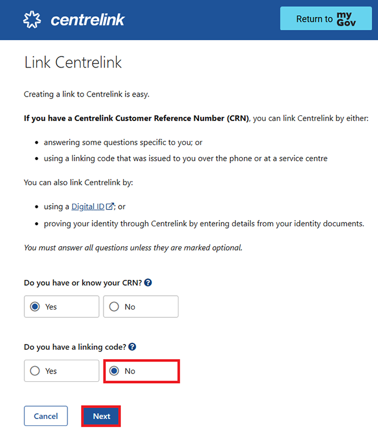The image size is (378, 440).
Task: Click the 'Do you have or know your CRN?' label
Action: (x=83, y=283)
